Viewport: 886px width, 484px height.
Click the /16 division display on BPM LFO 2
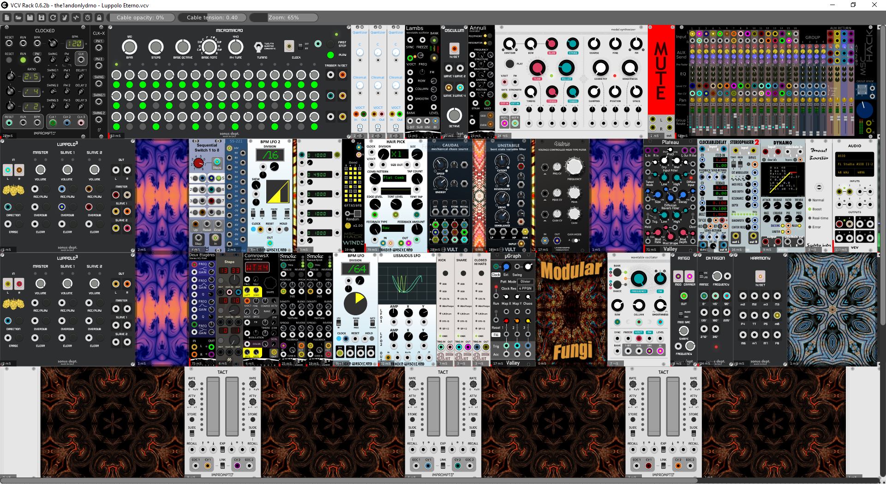270,155
